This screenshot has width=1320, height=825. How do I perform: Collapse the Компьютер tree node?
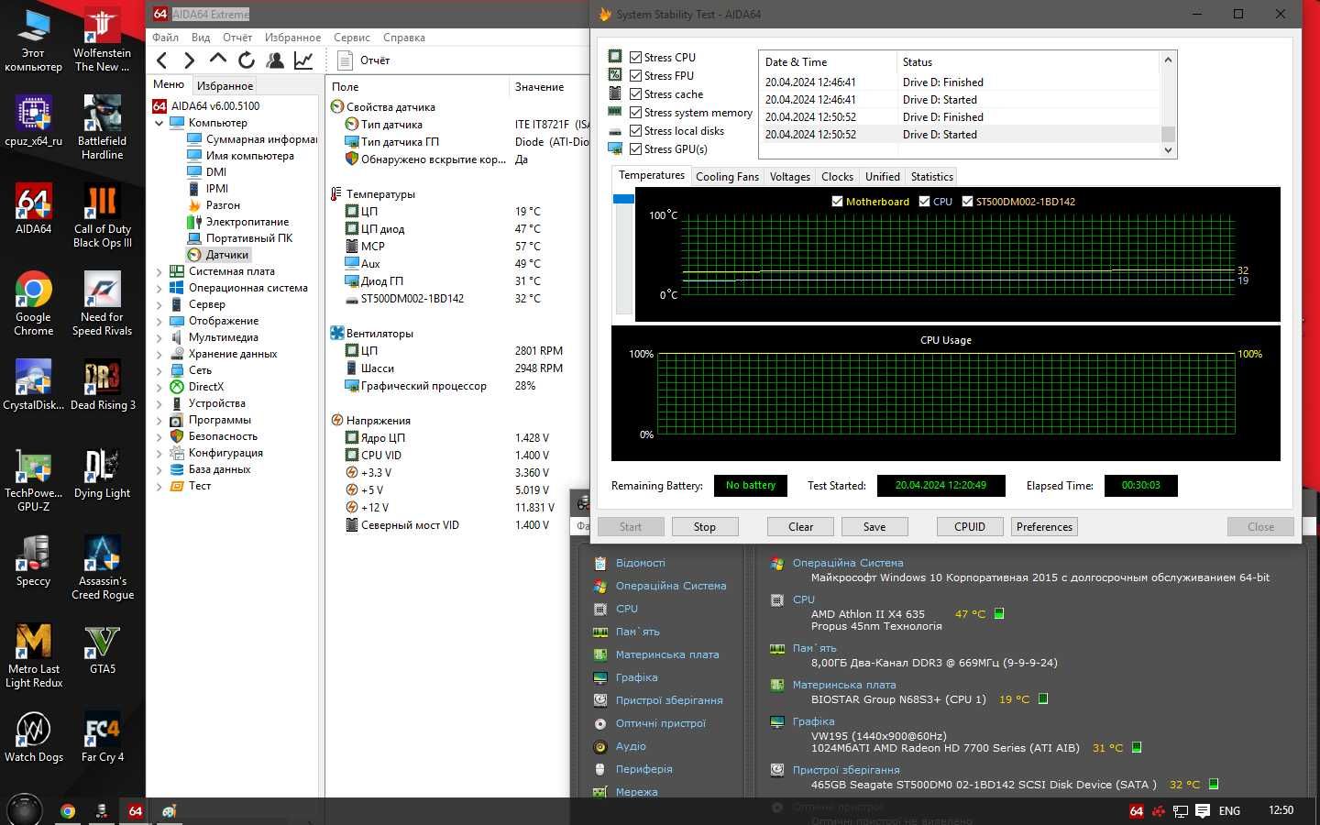[159, 123]
